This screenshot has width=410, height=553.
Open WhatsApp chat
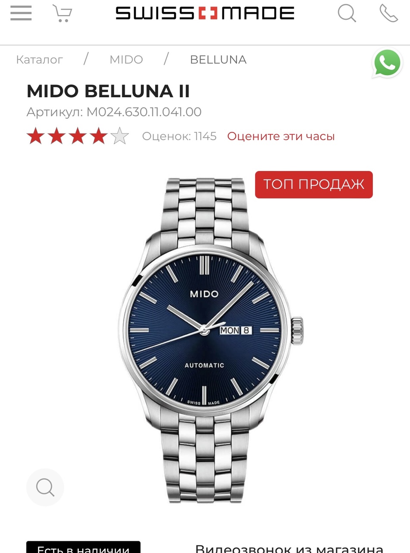387,64
